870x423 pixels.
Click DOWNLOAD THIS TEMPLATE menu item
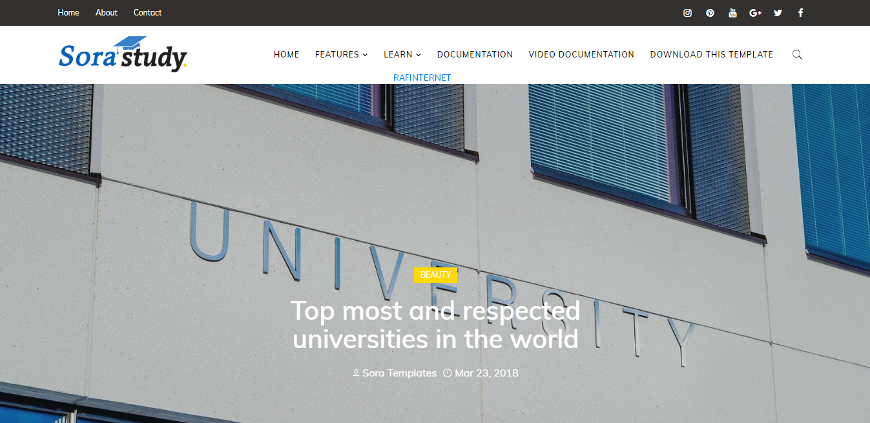712,54
